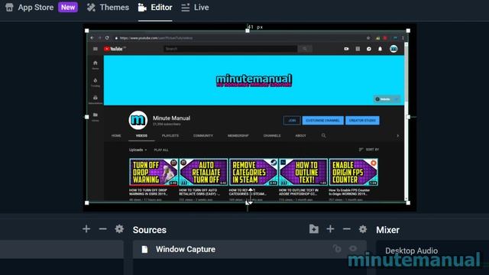Open How To Outline Text thumbnail

point(303,172)
